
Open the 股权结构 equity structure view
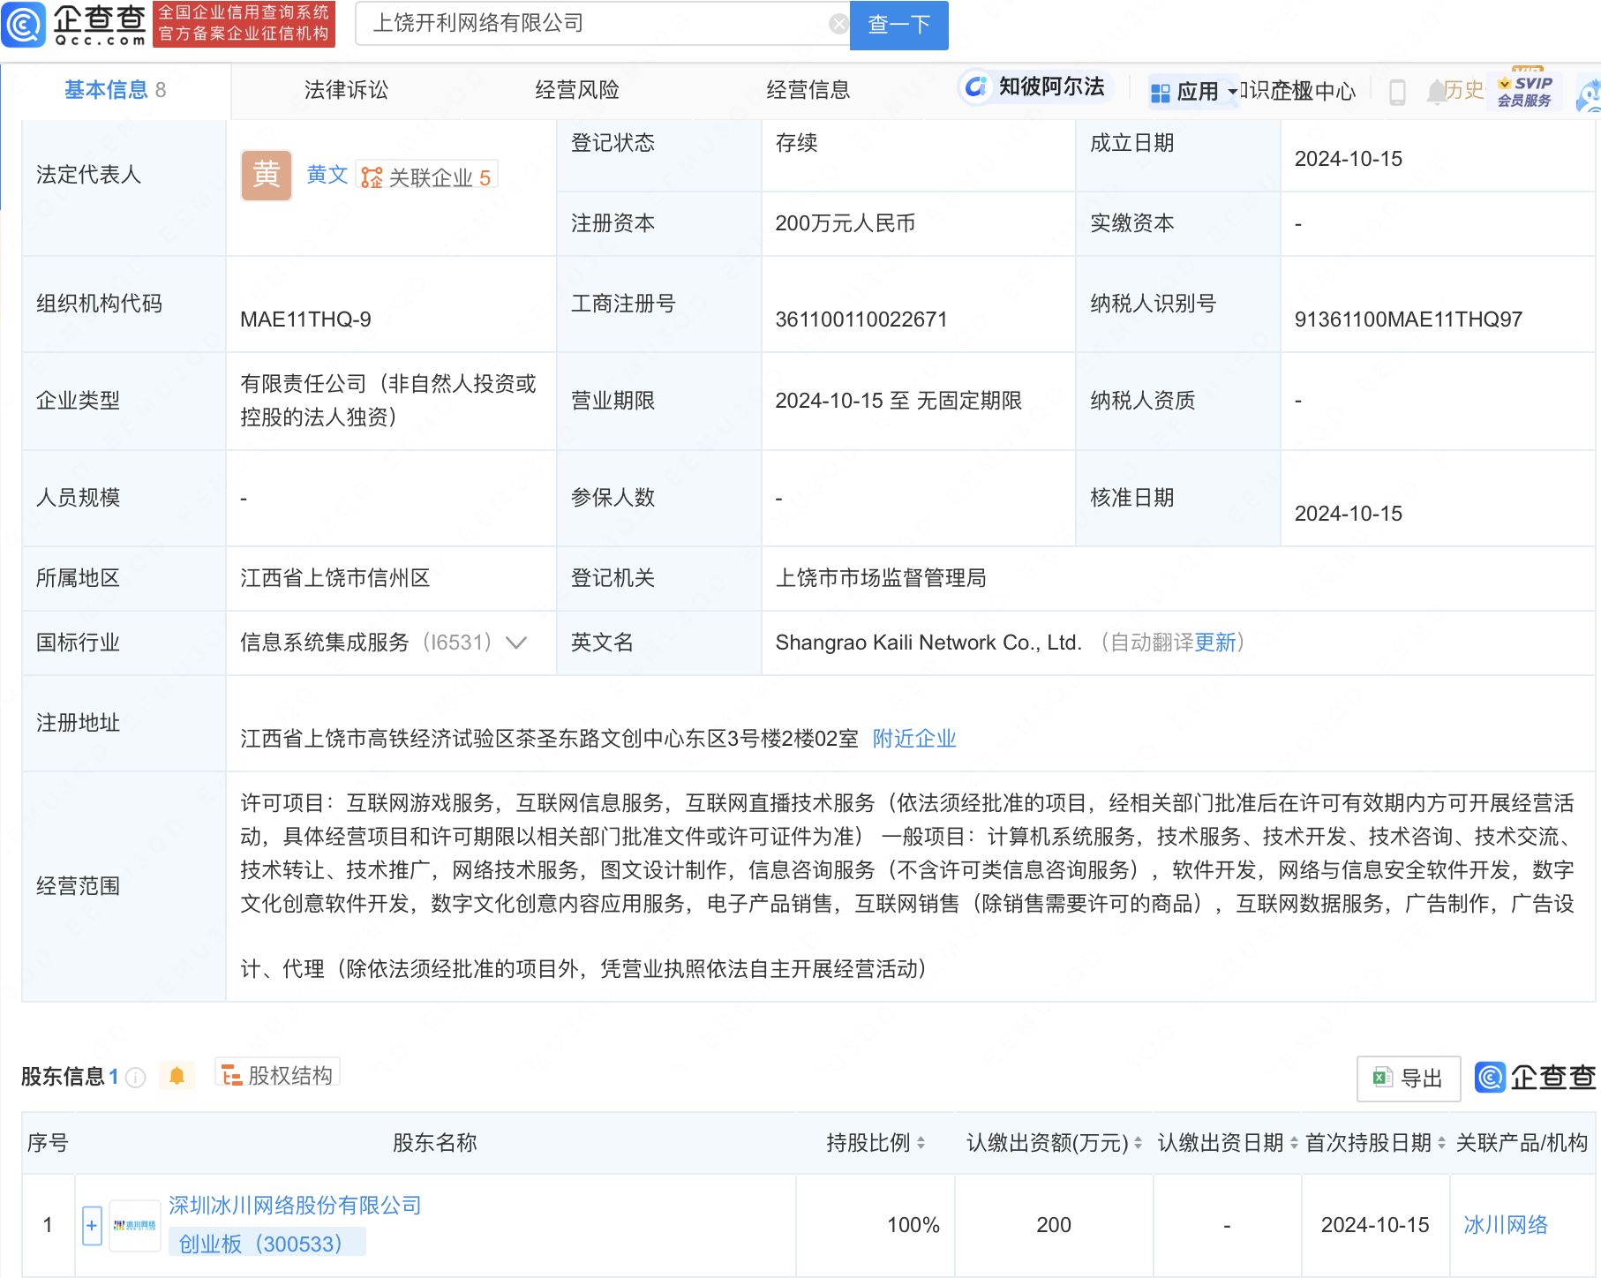pos(278,1075)
